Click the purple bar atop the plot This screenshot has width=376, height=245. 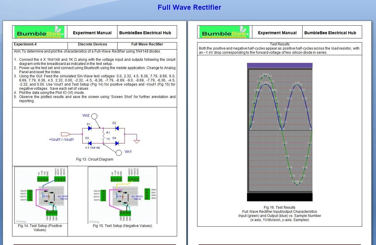pyautogui.click(x=280, y=66)
